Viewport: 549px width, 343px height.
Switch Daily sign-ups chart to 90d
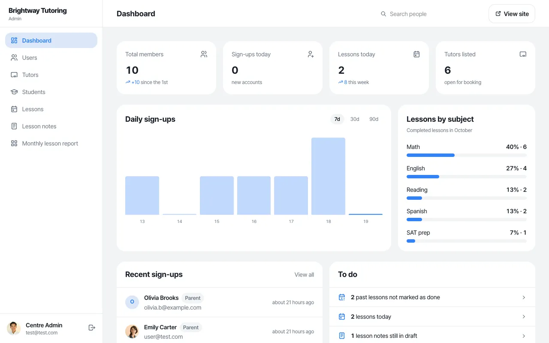(x=374, y=119)
